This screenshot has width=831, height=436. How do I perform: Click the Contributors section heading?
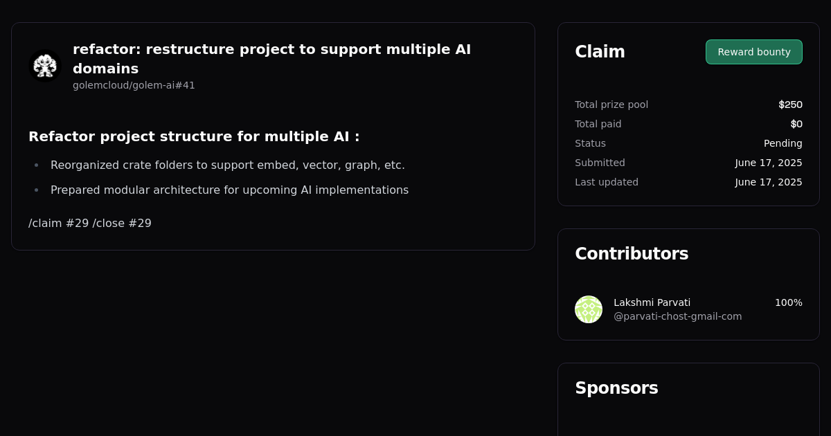coord(632,253)
